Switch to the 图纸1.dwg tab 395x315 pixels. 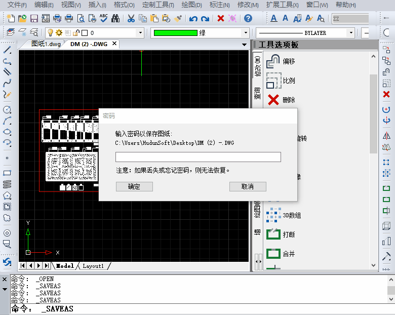pos(46,44)
